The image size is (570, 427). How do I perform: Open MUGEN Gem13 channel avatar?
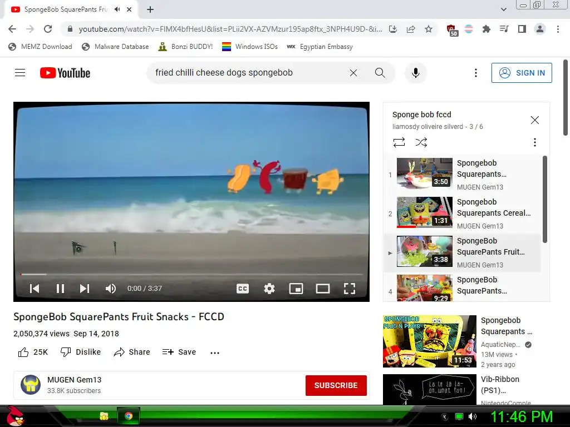tap(31, 385)
